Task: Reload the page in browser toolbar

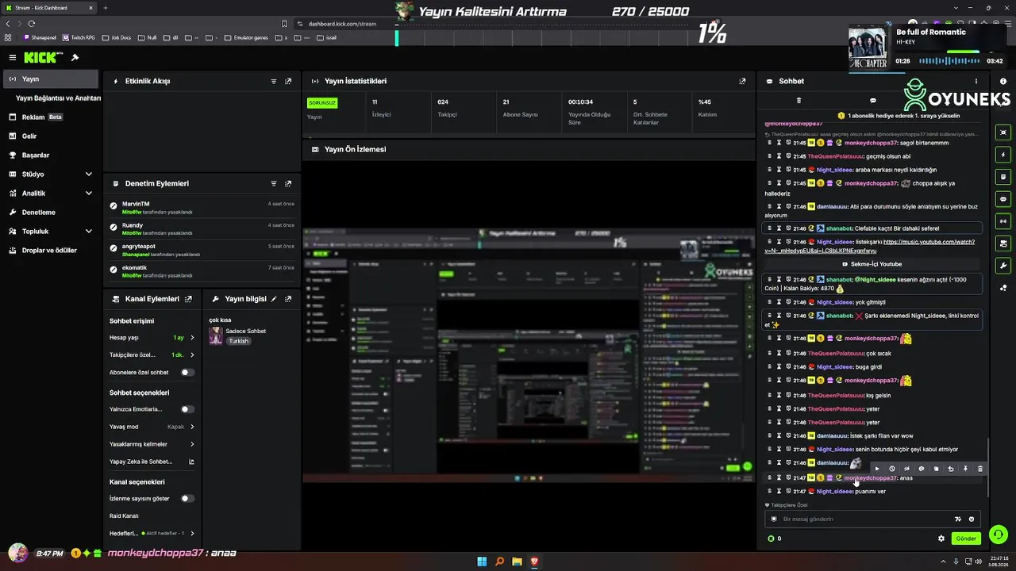Action: (32, 24)
